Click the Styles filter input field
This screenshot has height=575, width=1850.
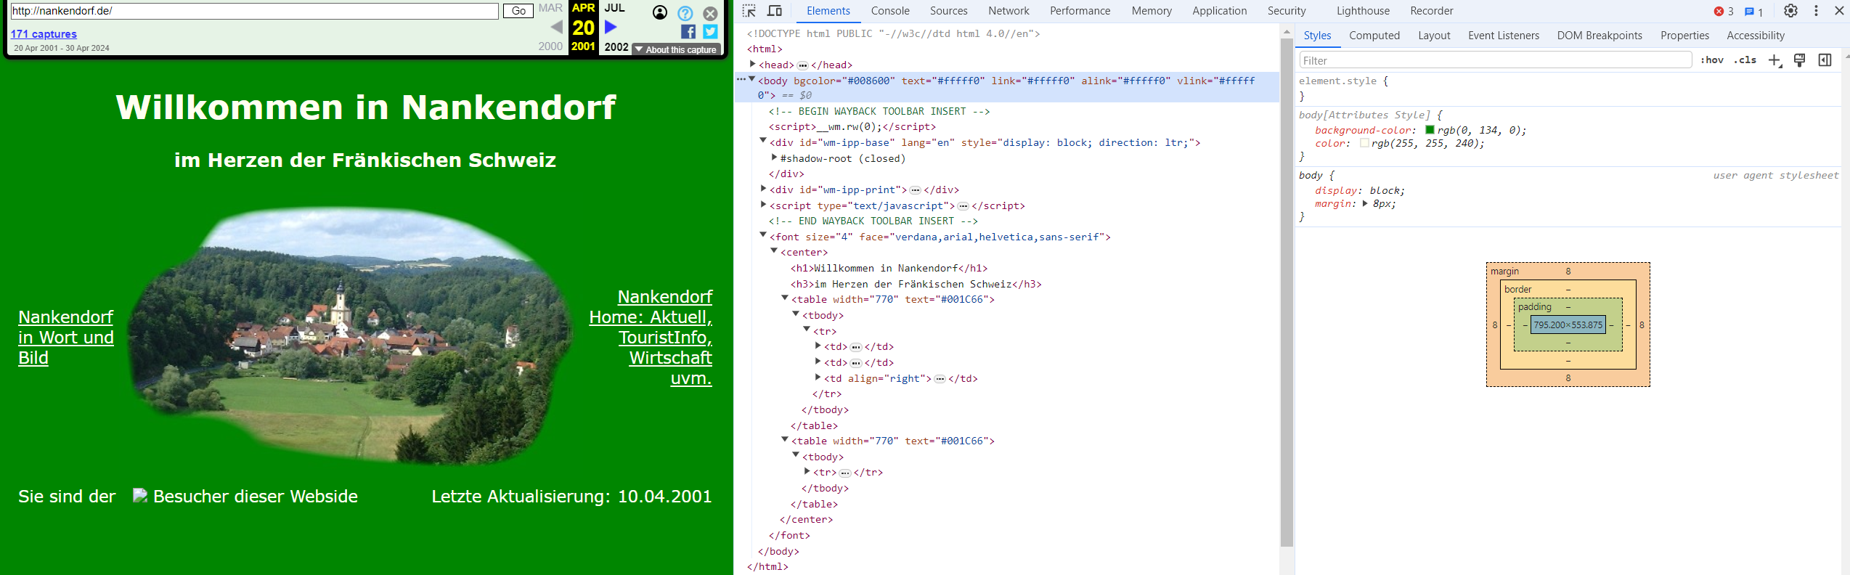click(x=1496, y=60)
